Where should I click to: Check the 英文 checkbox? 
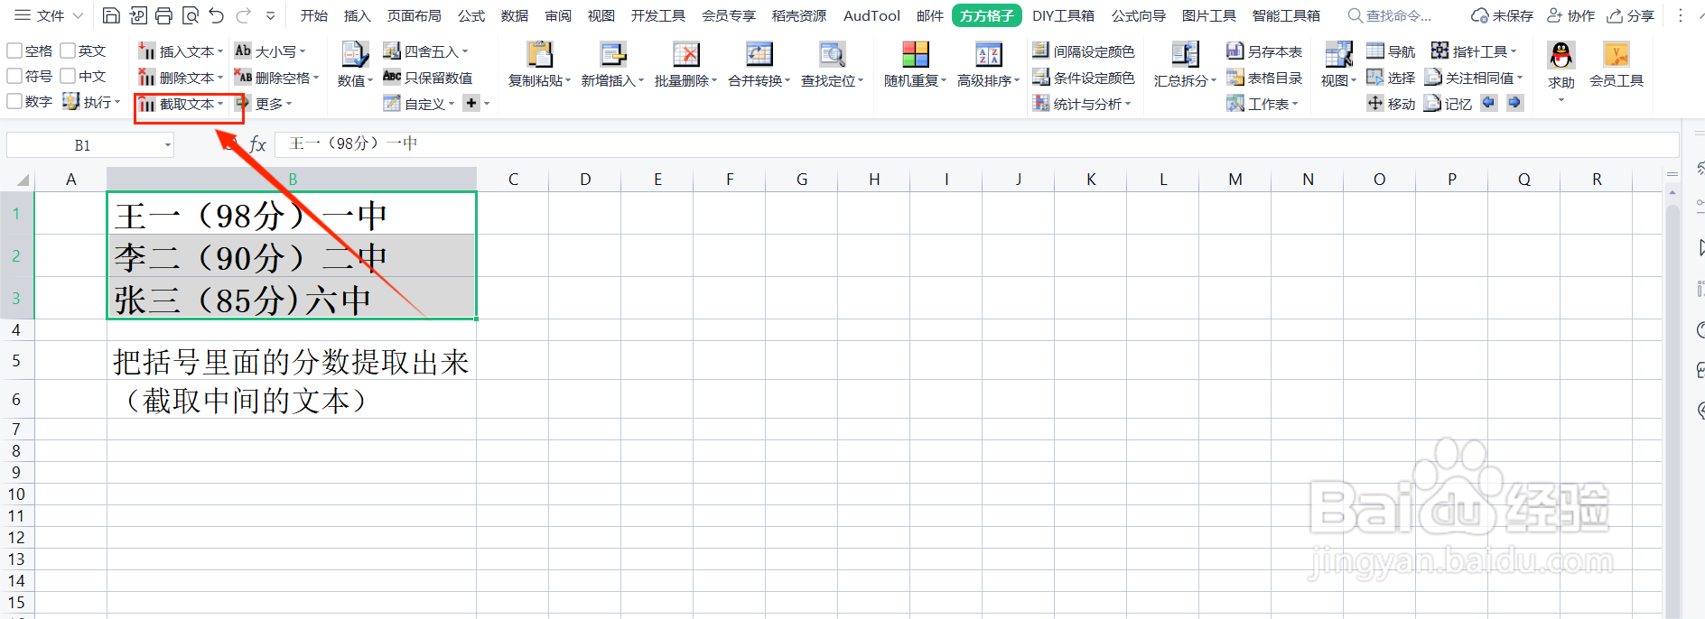pyautogui.click(x=68, y=51)
